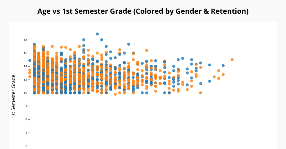The width and height of the screenshot is (286, 149).
Task: Click the y-axis tick label 6
Action: click(27, 119)
